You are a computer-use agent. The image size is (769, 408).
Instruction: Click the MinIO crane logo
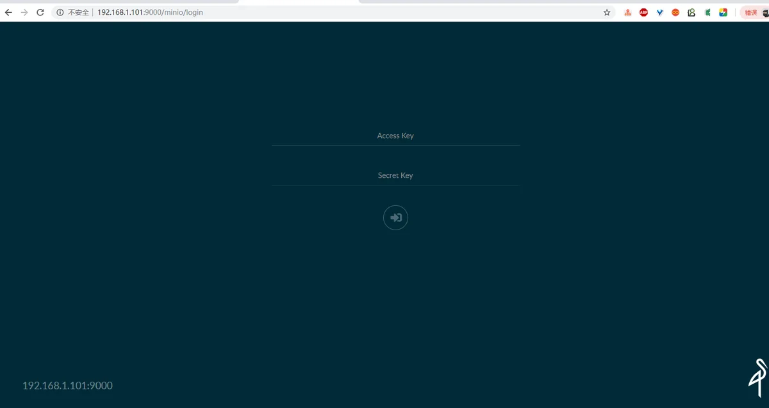click(758, 377)
